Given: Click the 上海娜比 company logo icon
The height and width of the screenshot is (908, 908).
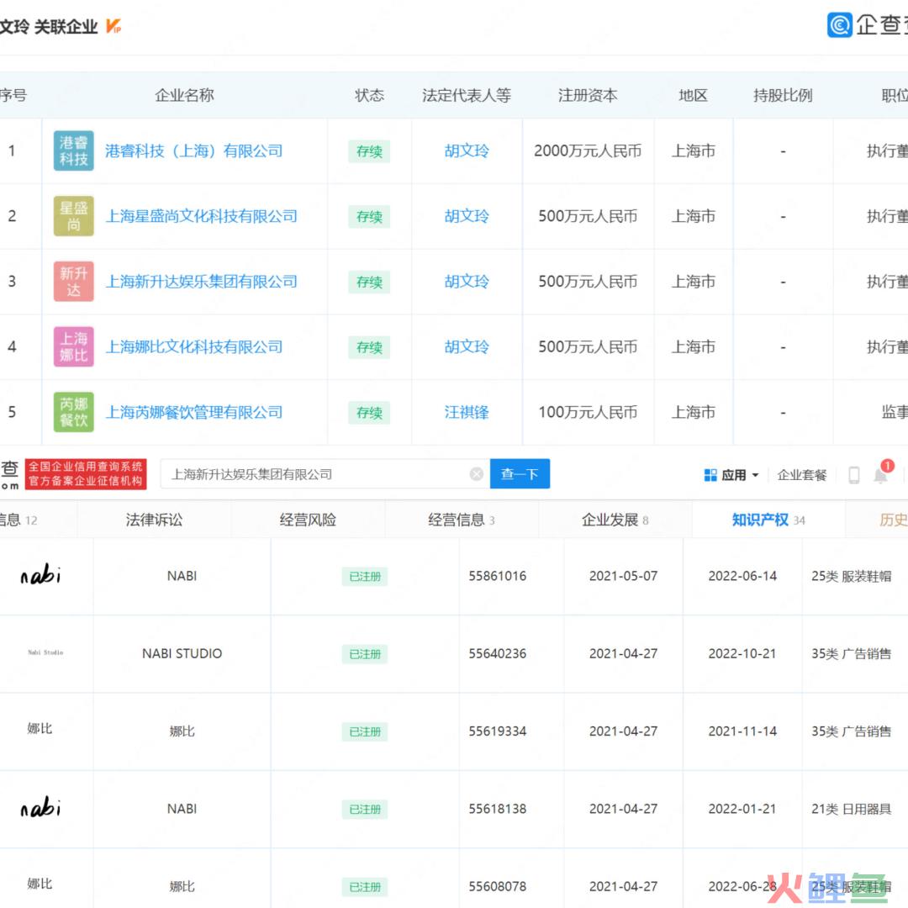Looking at the screenshot, I should 73,347.
